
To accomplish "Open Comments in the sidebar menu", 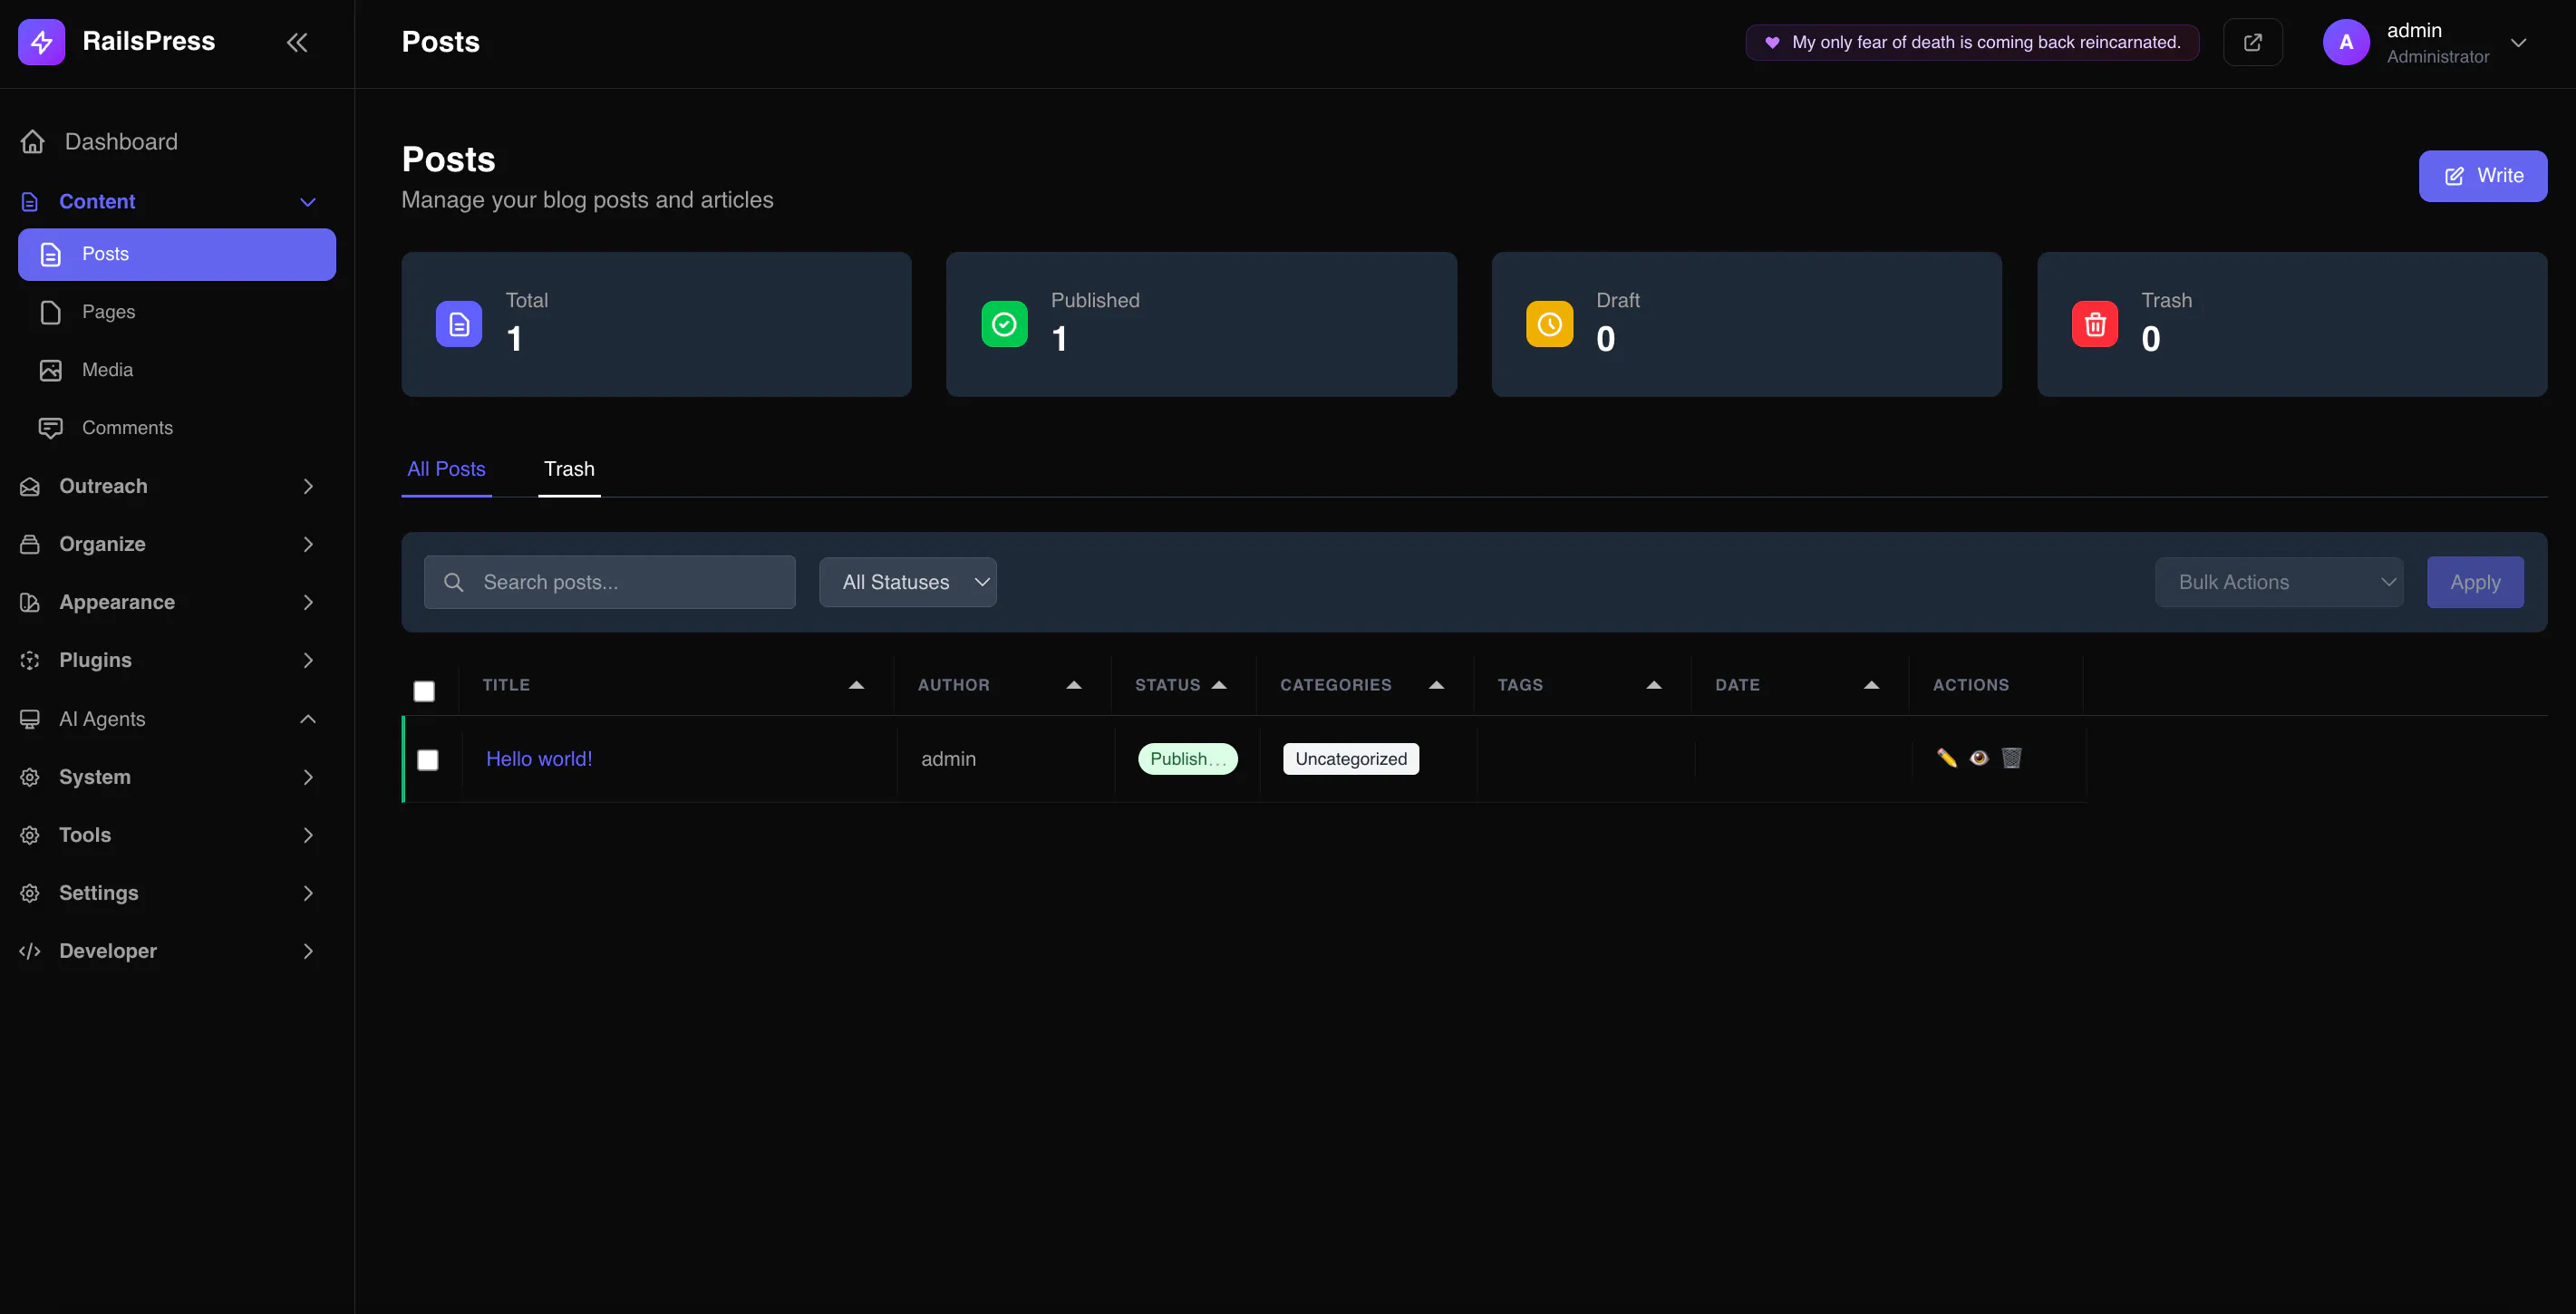I will tap(177, 428).
